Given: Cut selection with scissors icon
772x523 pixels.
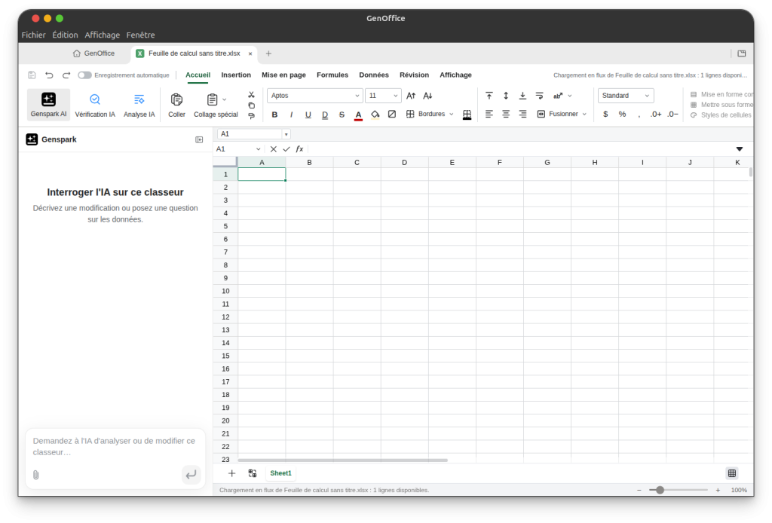Looking at the screenshot, I should click(252, 94).
